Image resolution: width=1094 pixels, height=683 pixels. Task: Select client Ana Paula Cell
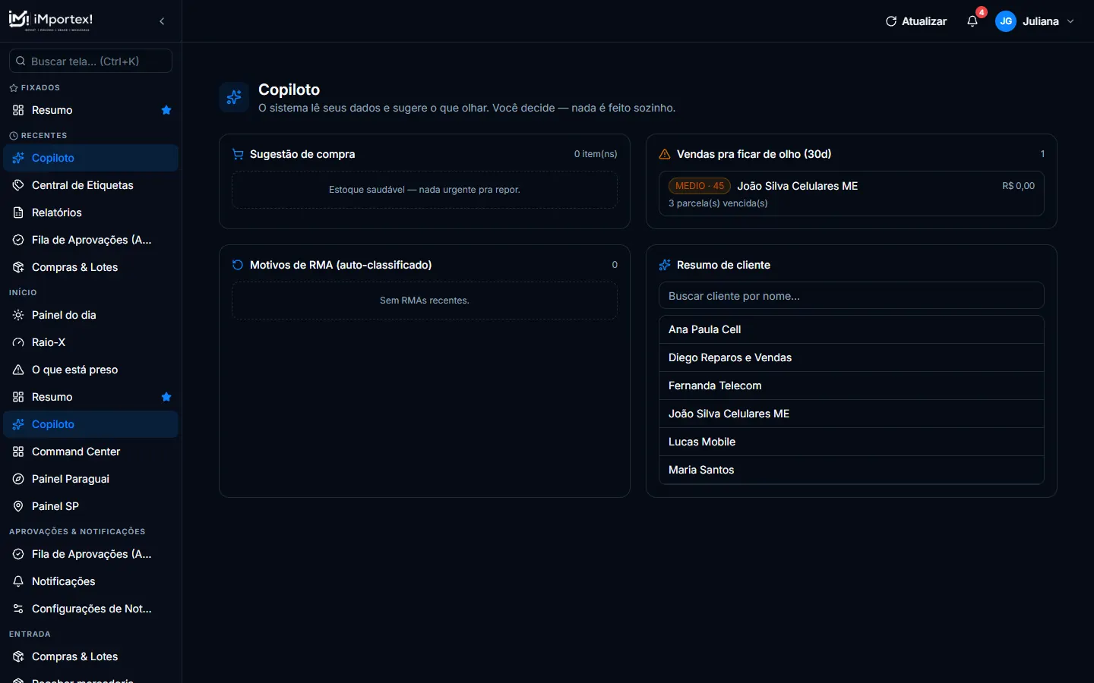coord(851,329)
